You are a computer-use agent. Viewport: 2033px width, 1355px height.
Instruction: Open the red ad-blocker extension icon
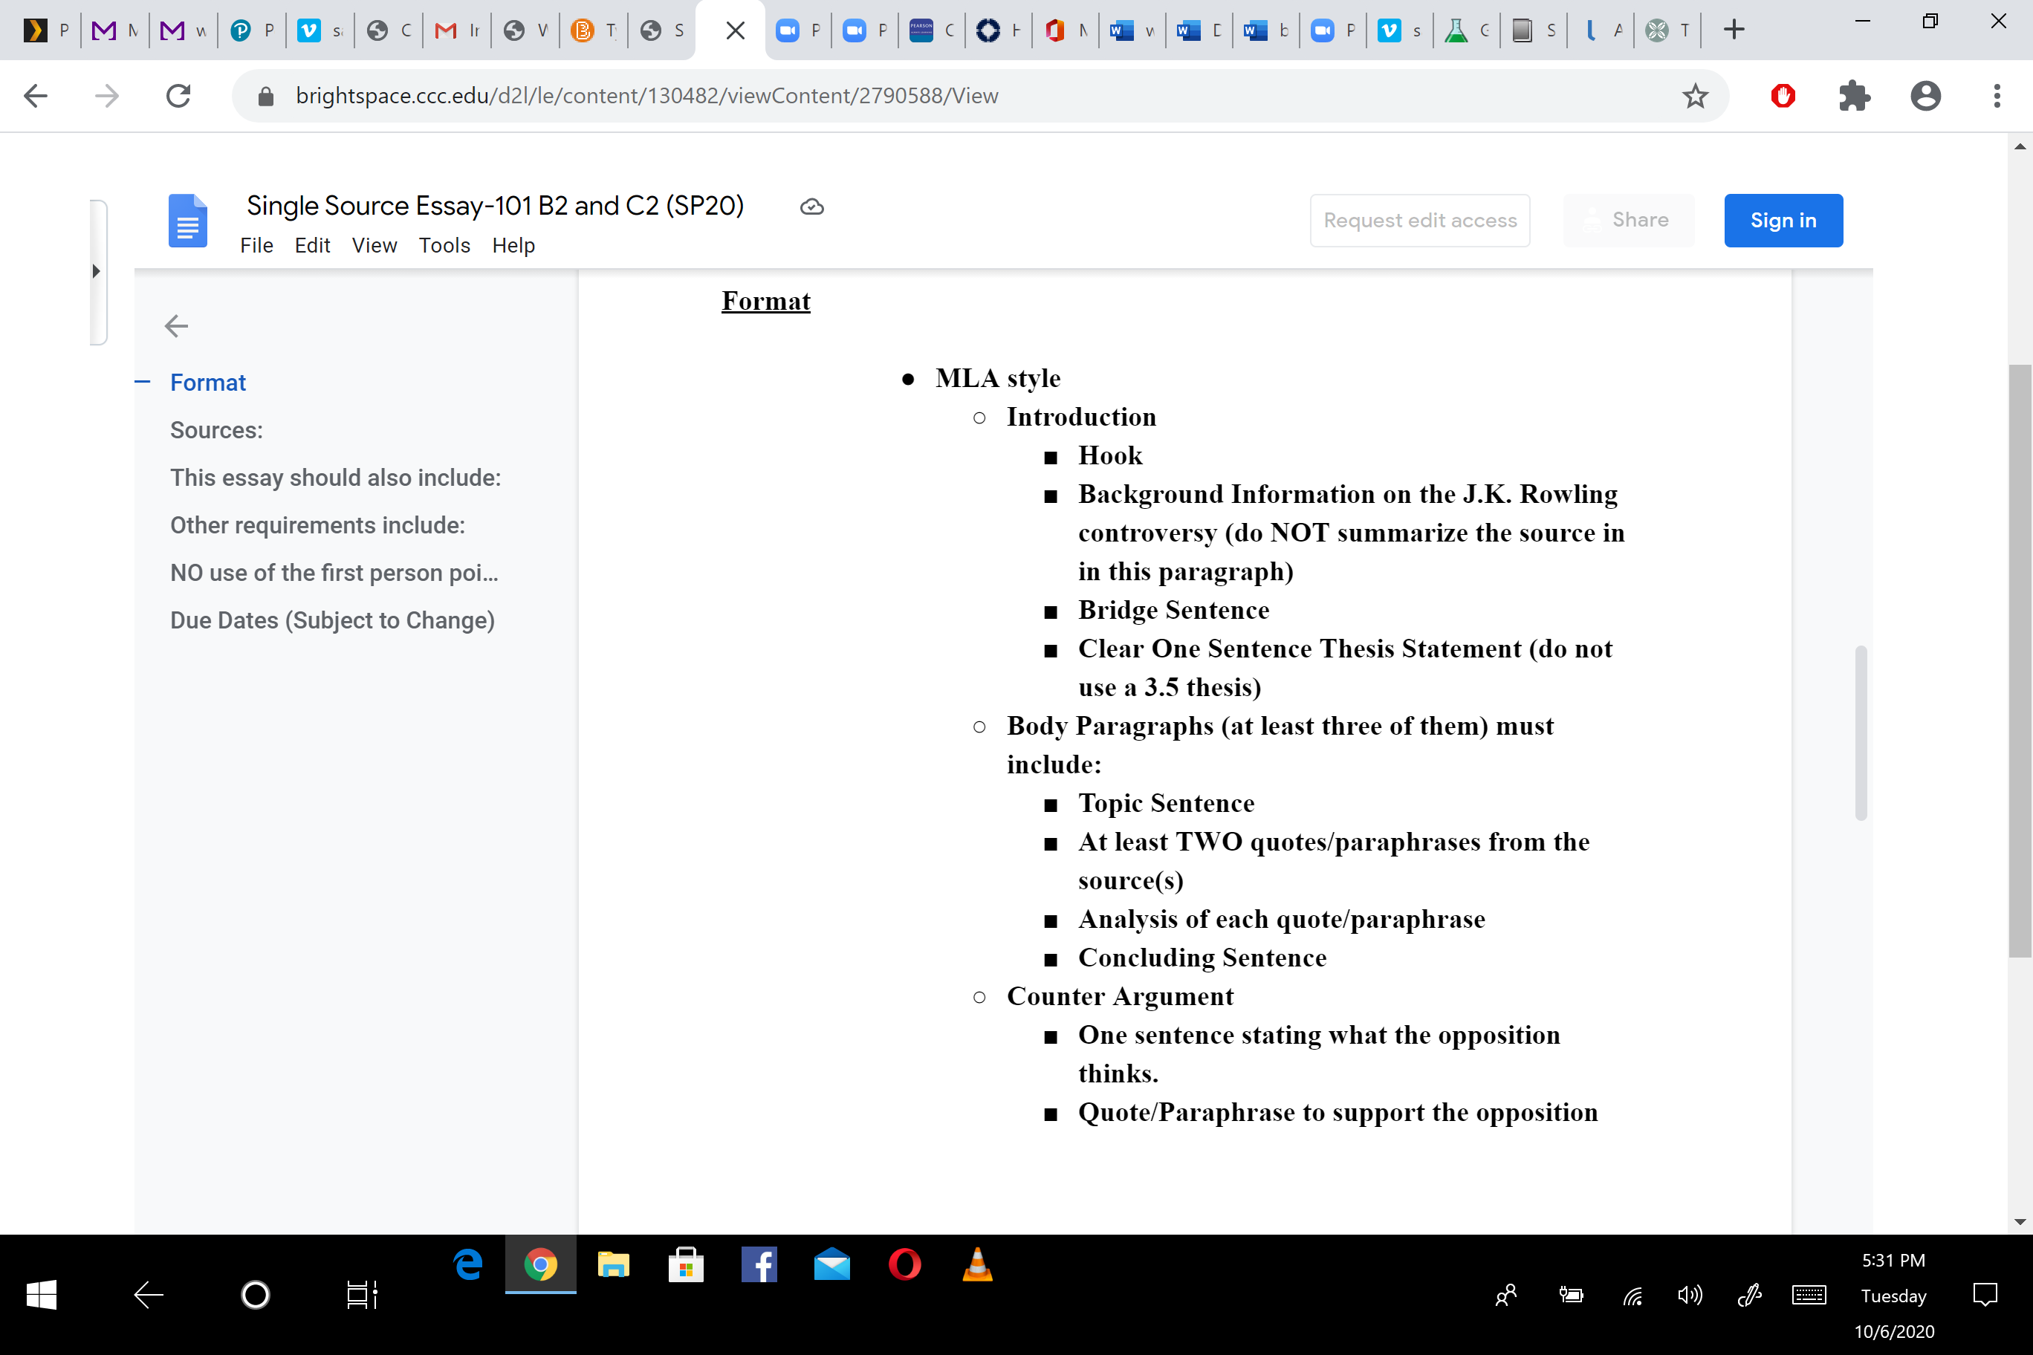coord(1783,96)
